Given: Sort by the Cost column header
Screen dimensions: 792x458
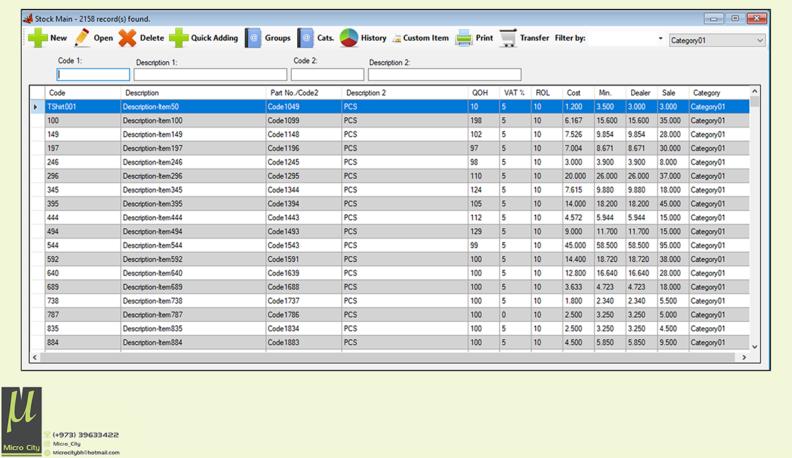Looking at the screenshot, I should [578, 93].
